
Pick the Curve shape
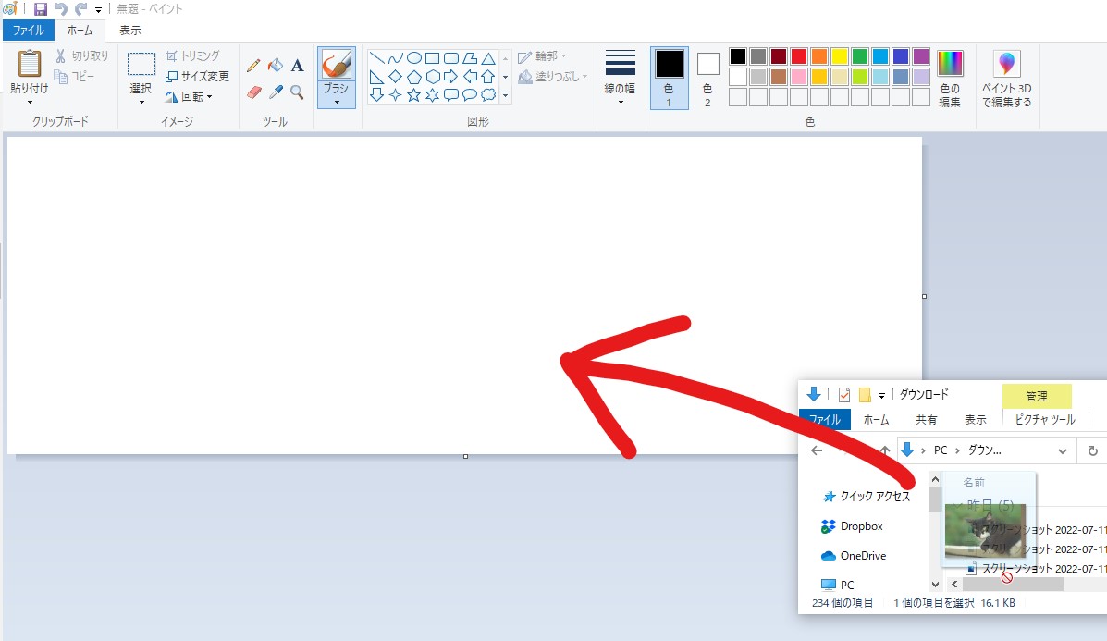396,58
